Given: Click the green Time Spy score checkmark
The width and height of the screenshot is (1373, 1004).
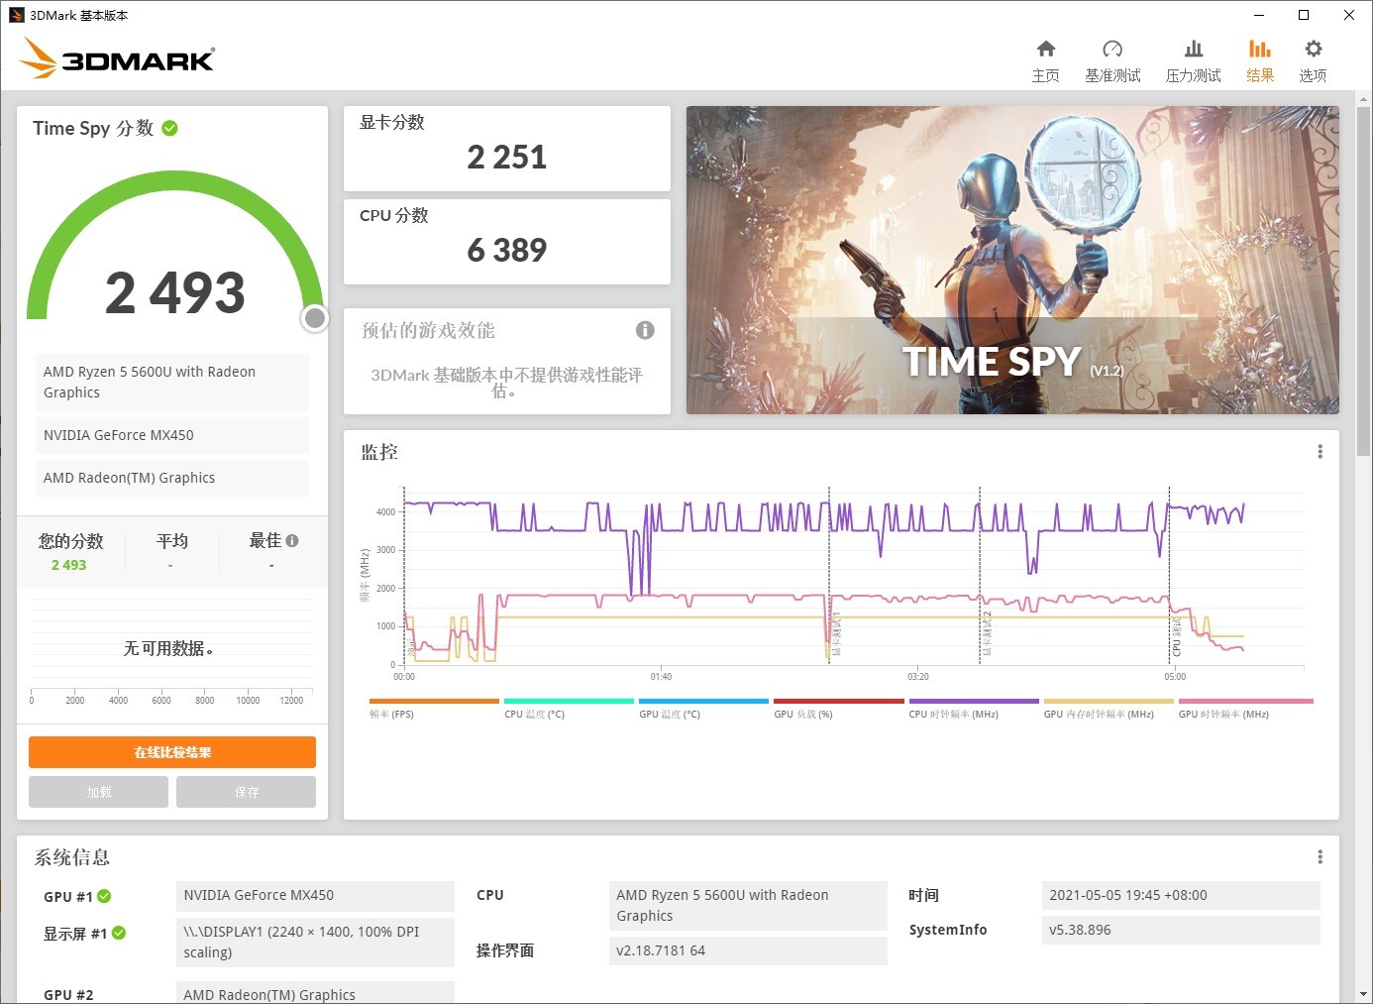Looking at the screenshot, I should [169, 128].
